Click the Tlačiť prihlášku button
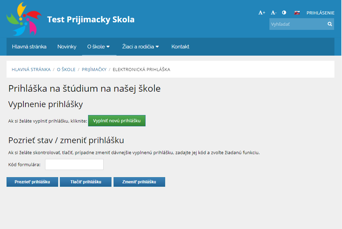Screen dimensions: 342x229 86,182
